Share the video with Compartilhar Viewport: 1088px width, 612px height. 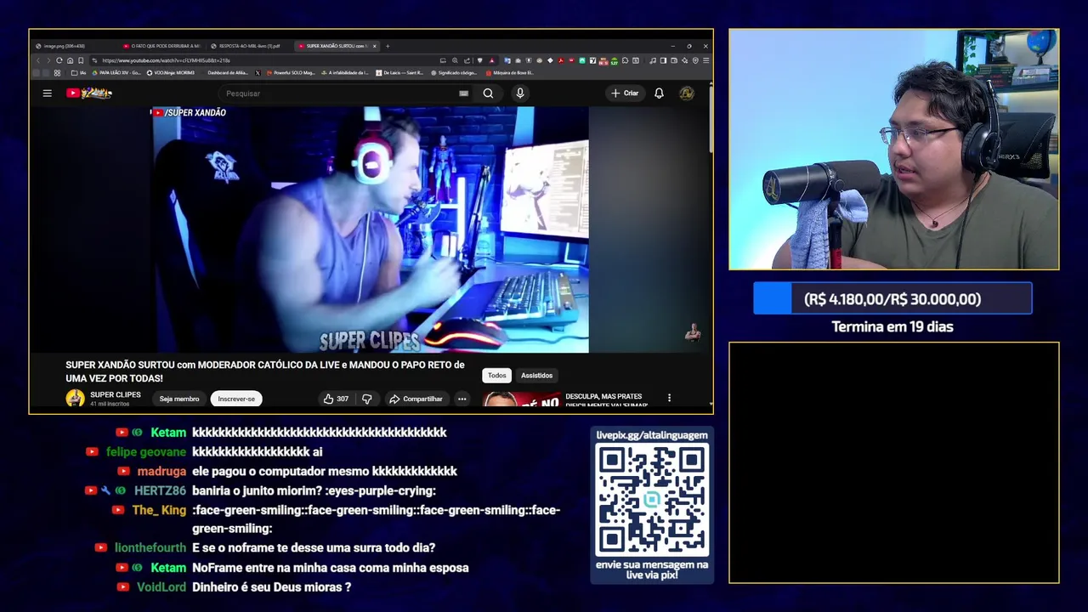click(416, 399)
